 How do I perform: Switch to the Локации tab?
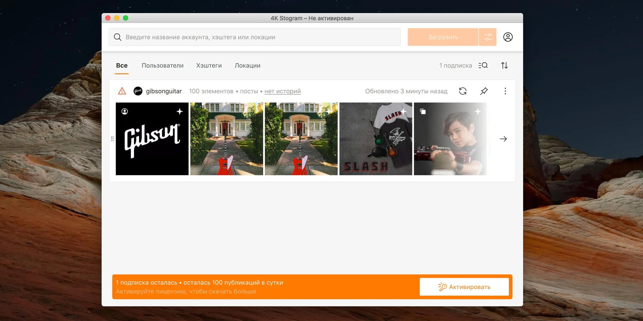[x=247, y=65]
